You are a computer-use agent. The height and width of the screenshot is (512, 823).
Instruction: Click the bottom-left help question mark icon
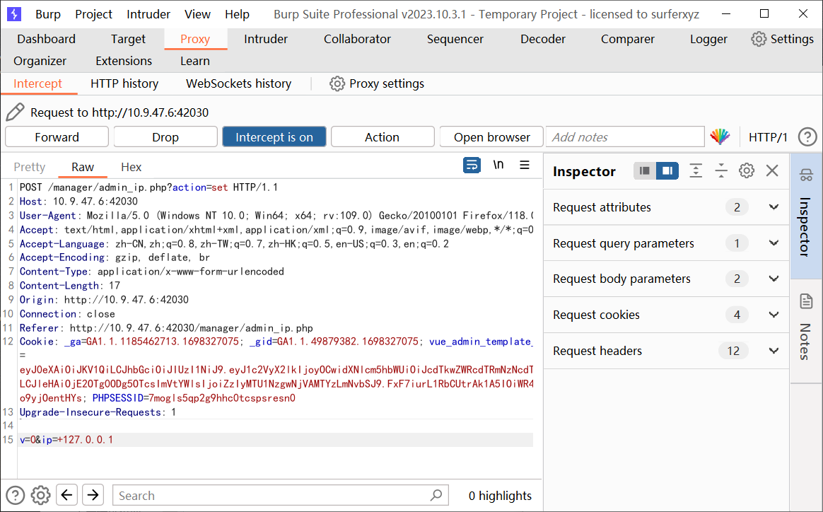[x=16, y=494]
